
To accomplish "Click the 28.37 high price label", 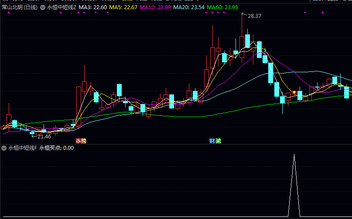I will point(254,16).
